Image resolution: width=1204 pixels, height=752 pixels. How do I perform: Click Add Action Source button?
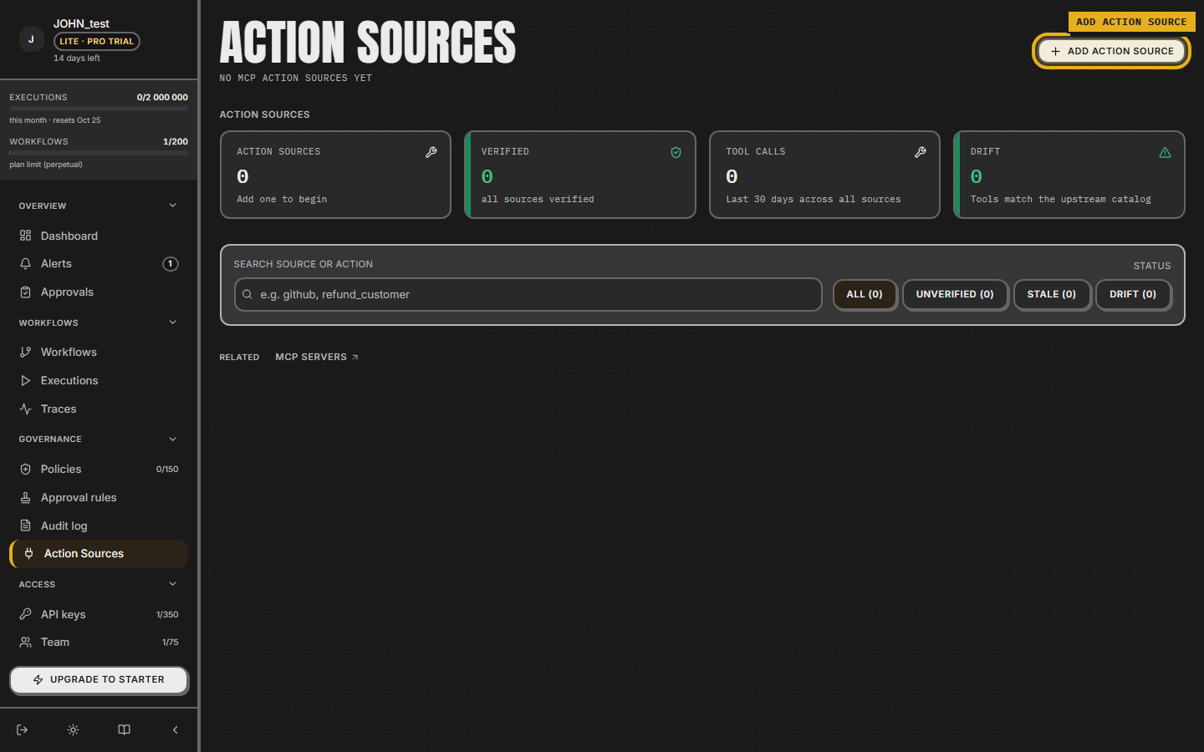[1111, 51]
